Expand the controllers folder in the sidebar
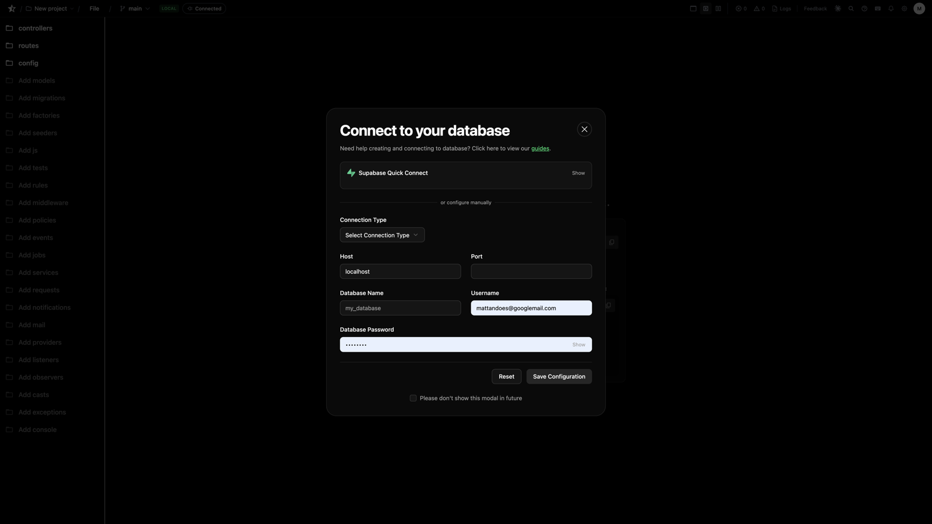Image resolution: width=932 pixels, height=524 pixels. [x=36, y=27]
